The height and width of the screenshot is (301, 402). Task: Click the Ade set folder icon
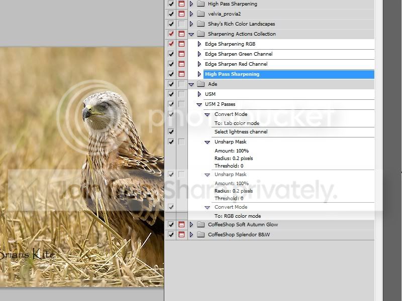pyautogui.click(x=201, y=84)
